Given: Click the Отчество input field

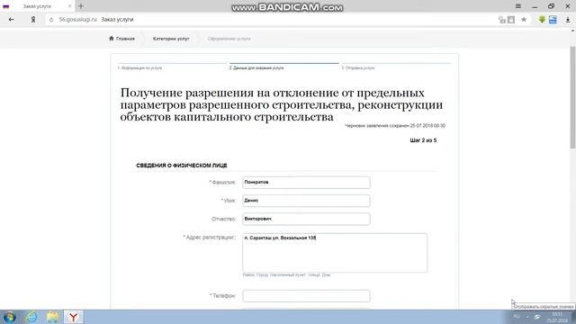Looking at the screenshot, I should coord(306,219).
